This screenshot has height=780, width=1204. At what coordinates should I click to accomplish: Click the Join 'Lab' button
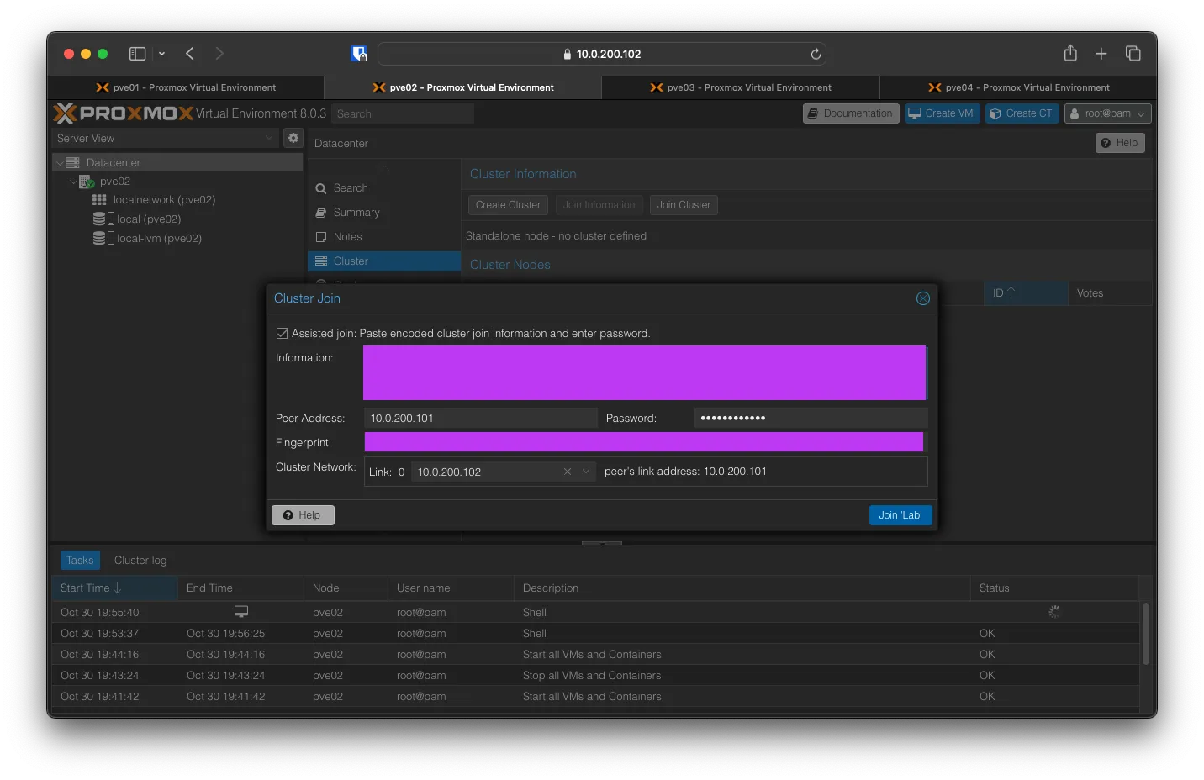900,515
